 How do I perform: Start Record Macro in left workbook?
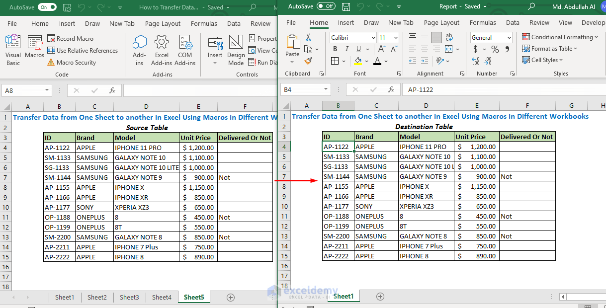(x=70, y=38)
